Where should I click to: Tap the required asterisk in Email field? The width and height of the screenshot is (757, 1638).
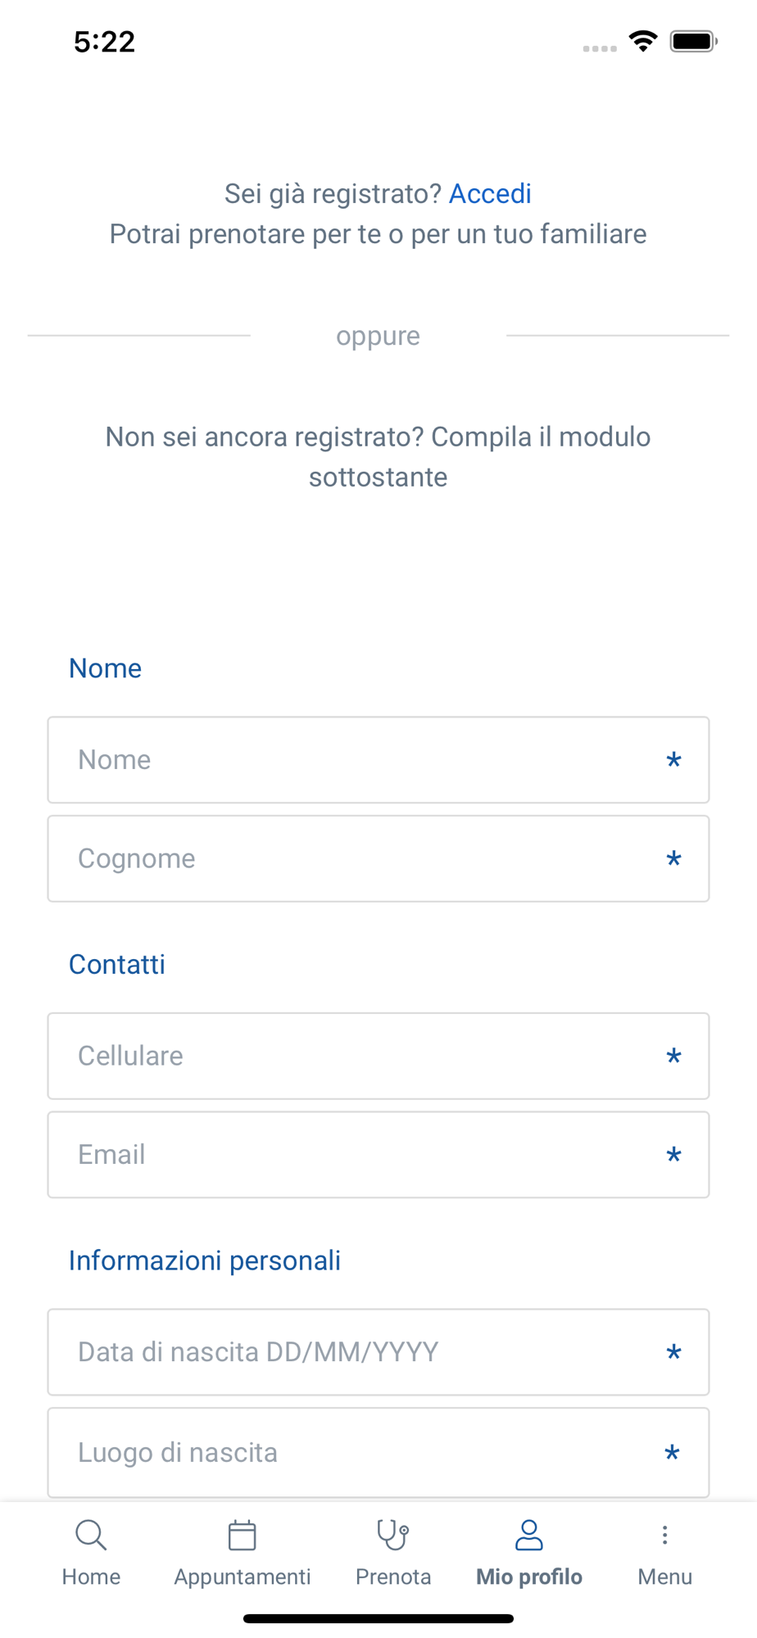pyautogui.click(x=673, y=1156)
